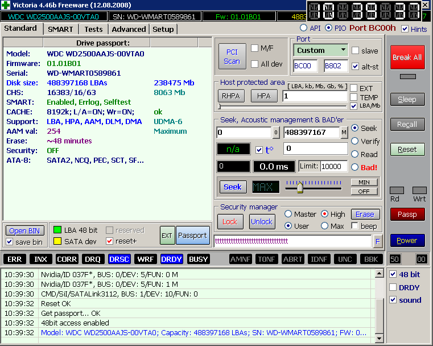This screenshot has height=346, width=433.
Task: Click the log scrollbar down arrow
Action: (379, 338)
